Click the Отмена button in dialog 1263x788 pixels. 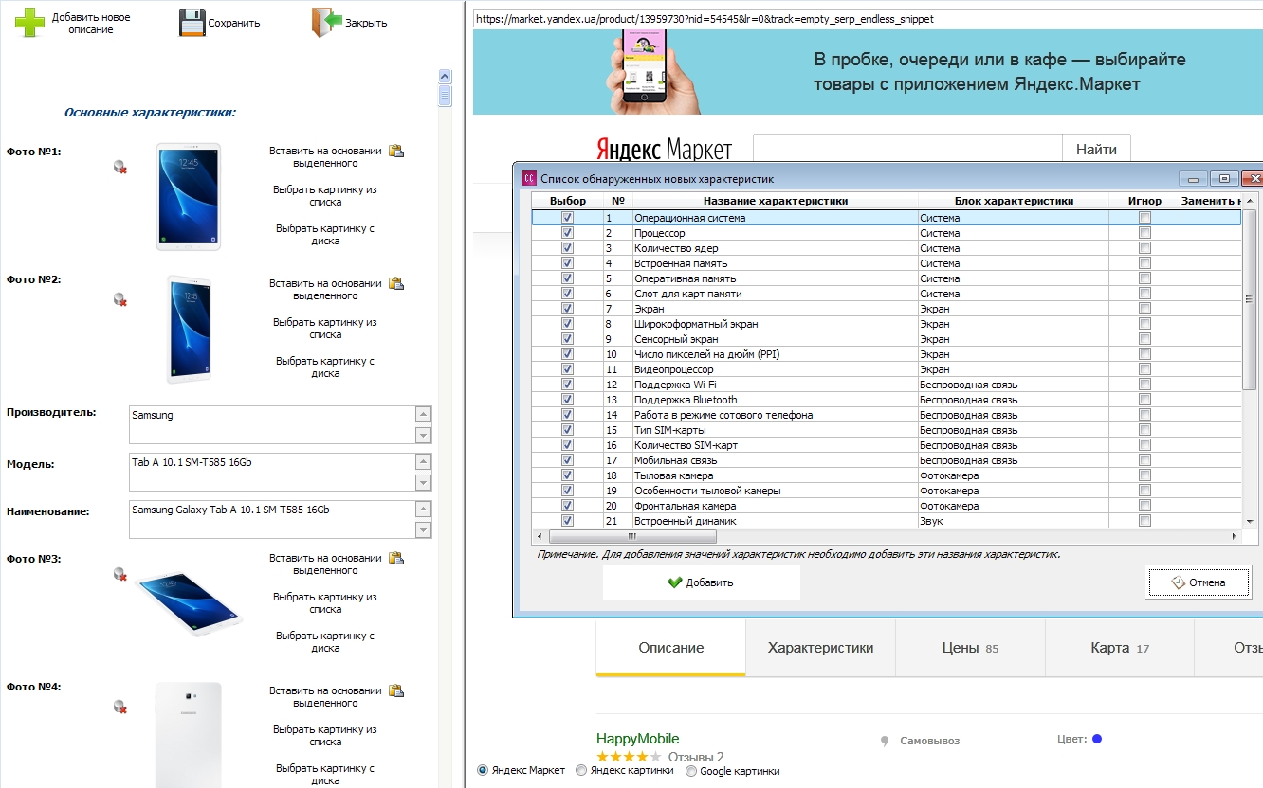1199,582
